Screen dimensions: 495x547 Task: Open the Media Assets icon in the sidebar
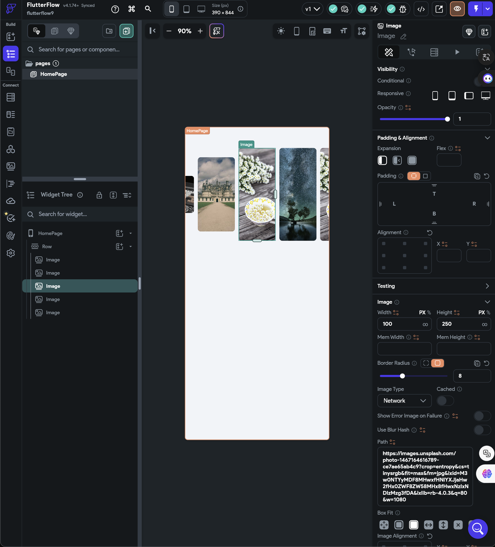pos(10,166)
